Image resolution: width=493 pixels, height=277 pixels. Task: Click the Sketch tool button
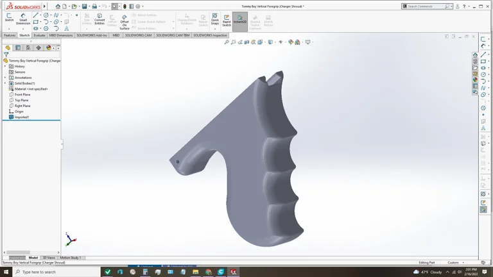pos(9,17)
